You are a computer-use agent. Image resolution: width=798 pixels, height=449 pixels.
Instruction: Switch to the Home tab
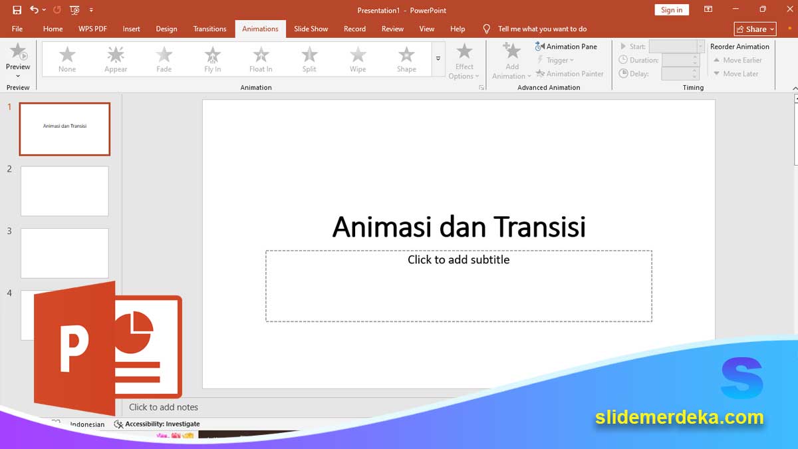click(53, 29)
